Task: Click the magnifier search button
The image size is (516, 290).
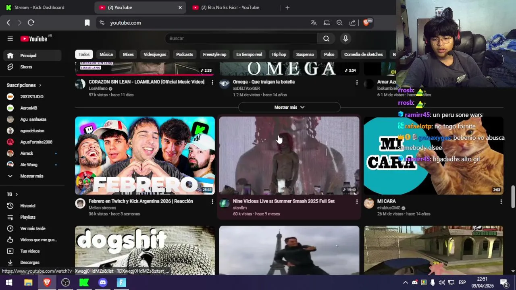Action: click(x=326, y=39)
